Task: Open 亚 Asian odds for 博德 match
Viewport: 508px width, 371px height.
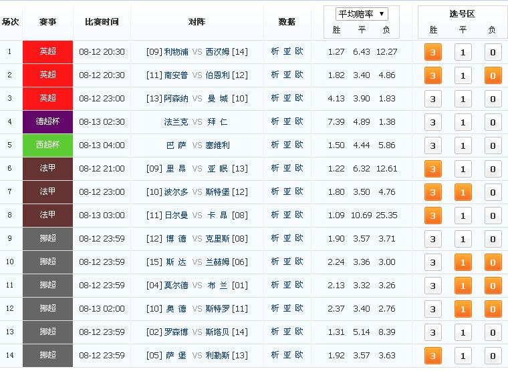Action: point(287,238)
